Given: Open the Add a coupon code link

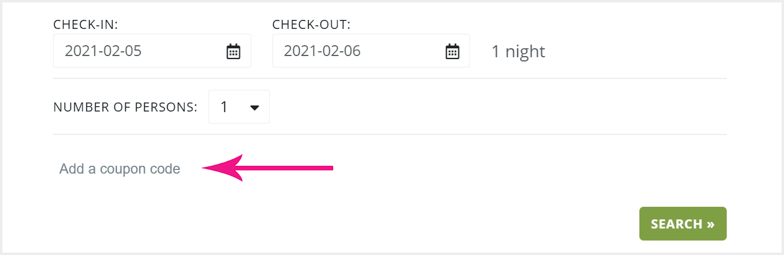Looking at the screenshot, I should point(120,169).
